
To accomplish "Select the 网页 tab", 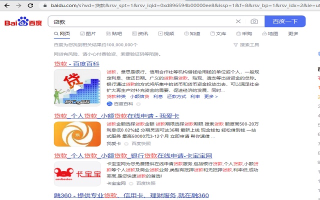I will [x=62, y=33].
